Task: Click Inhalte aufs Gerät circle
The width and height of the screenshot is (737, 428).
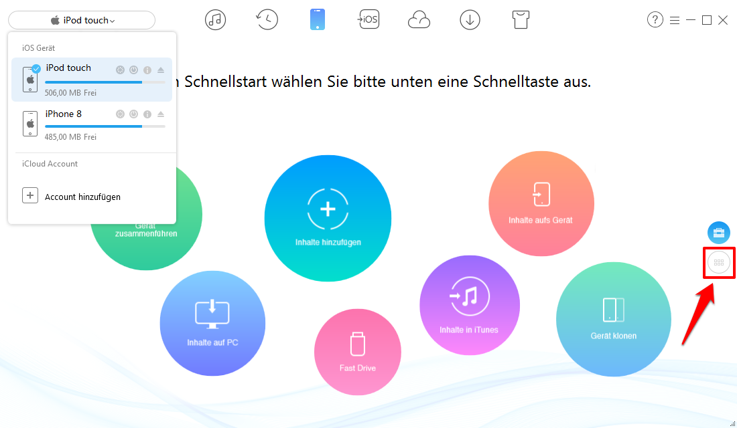Action: pos(541,204)
